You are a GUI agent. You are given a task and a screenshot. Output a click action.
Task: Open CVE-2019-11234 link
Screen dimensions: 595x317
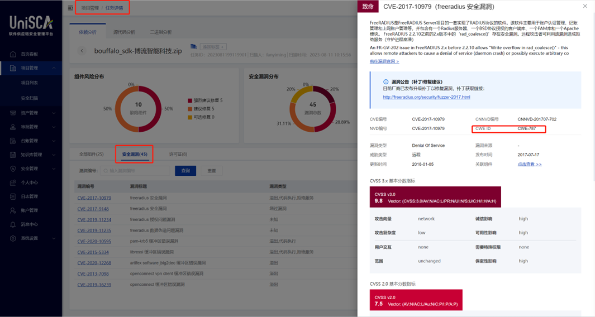click(94, 220)
